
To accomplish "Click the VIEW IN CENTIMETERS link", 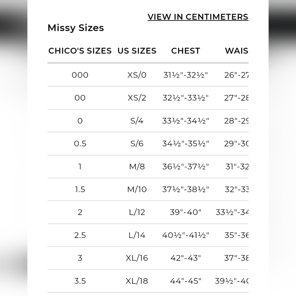I will (x=198, y=17).
